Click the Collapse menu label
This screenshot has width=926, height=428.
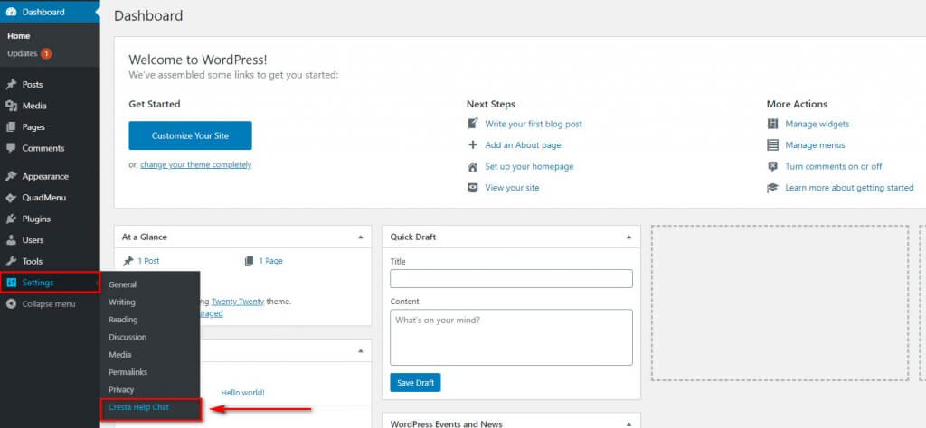tap(49, 304)
